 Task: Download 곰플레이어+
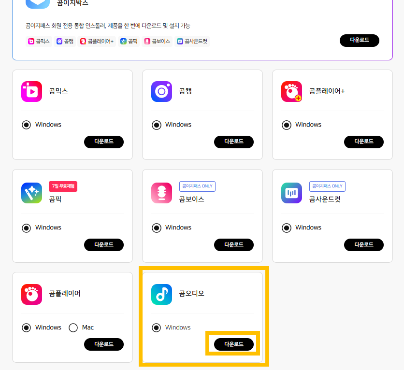point(364,142)
